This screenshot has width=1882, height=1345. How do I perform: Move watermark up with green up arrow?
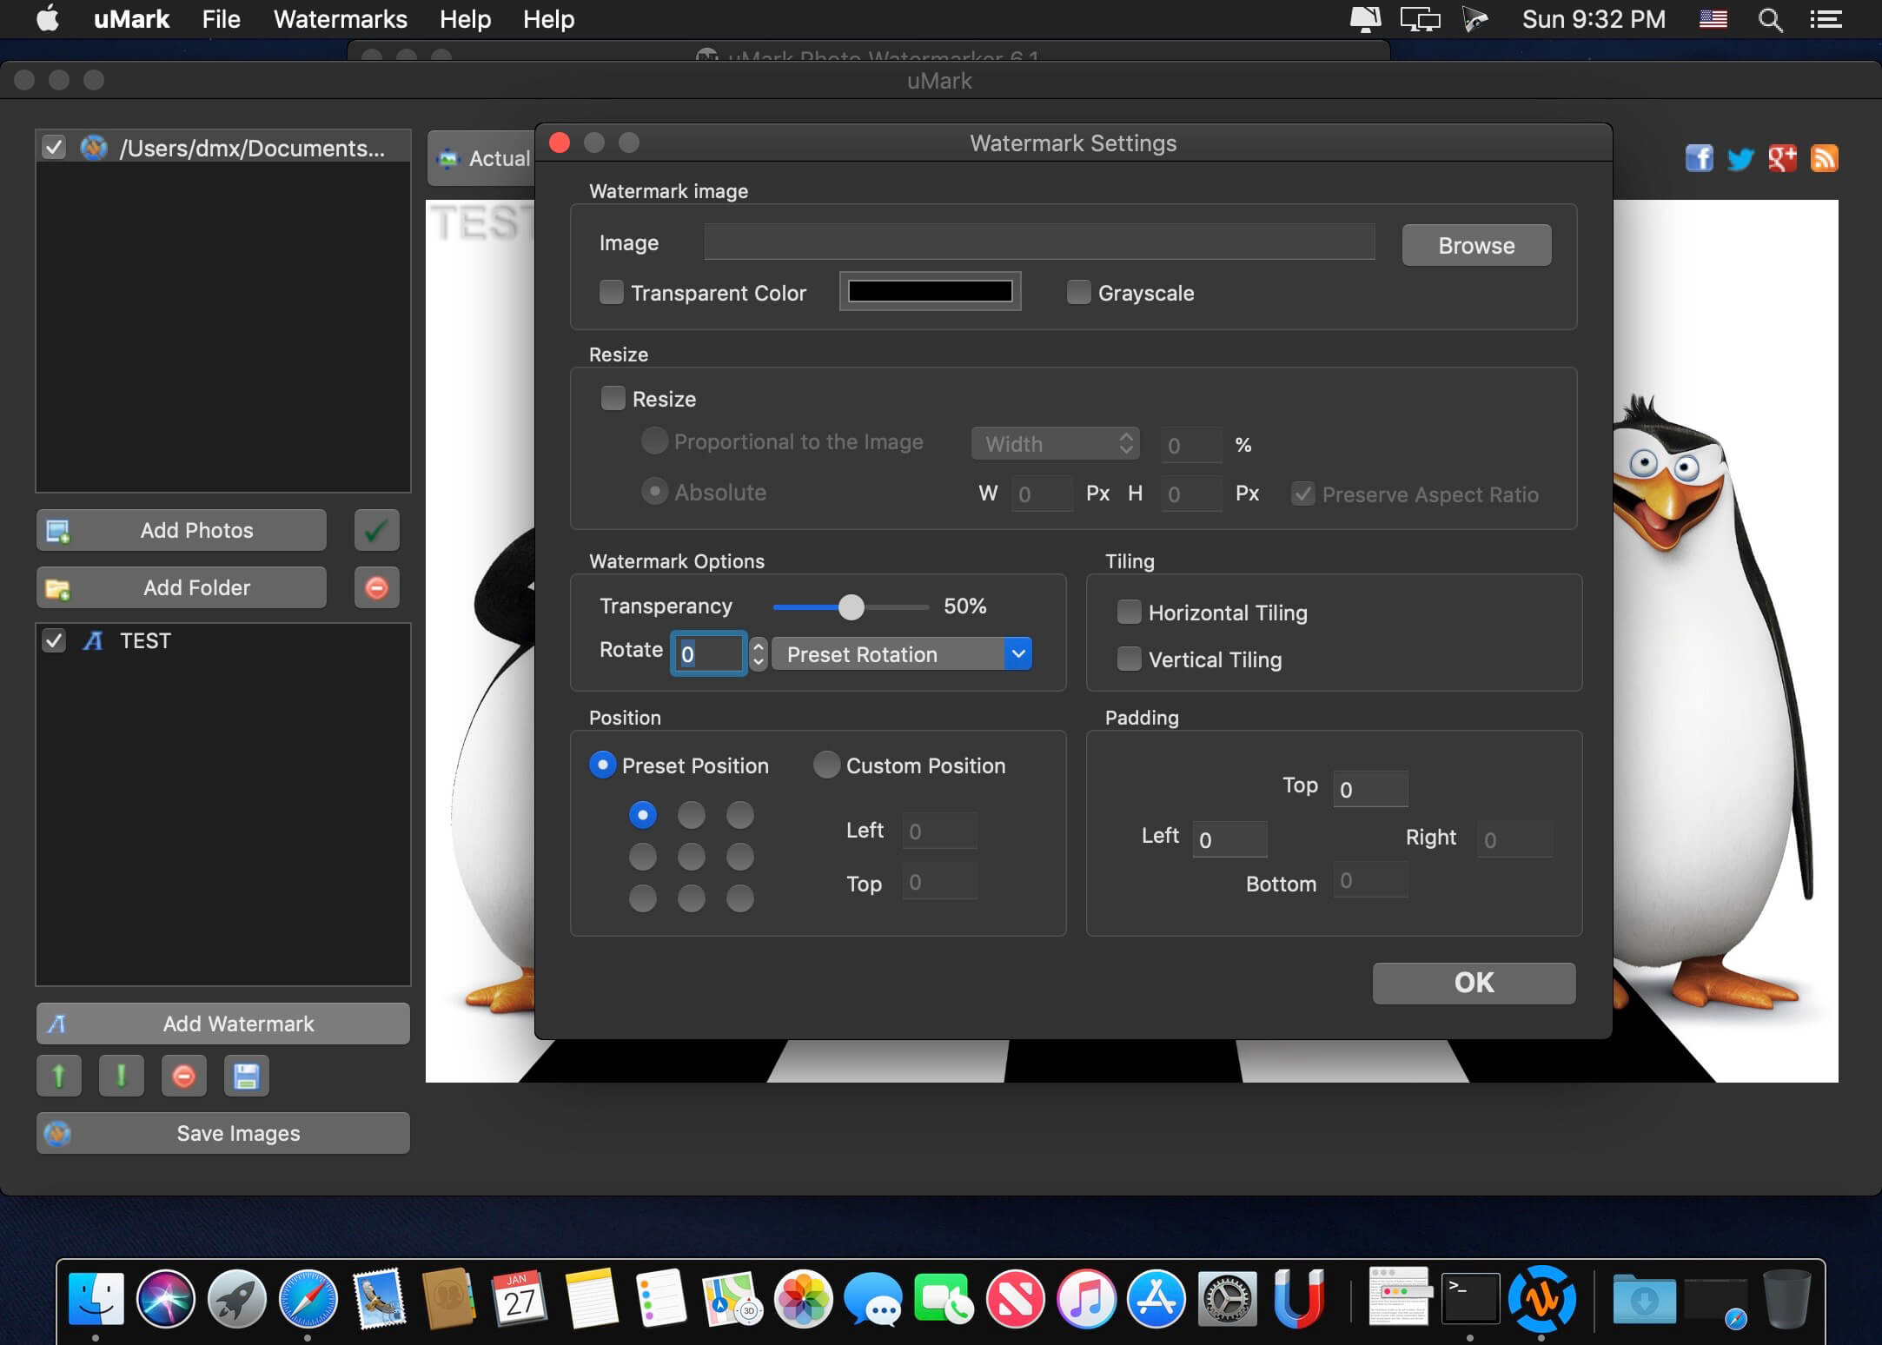(x=59, y=1077)
